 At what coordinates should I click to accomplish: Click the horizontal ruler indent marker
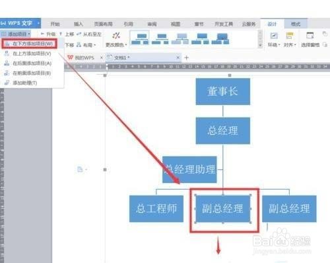click(x=107, y=67)
